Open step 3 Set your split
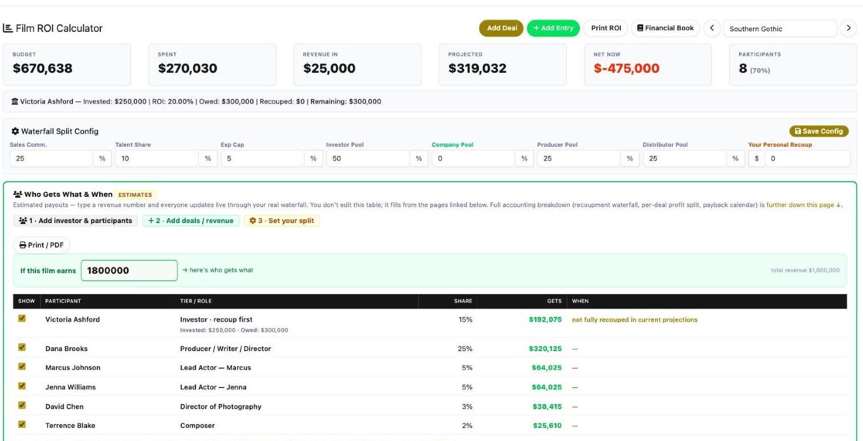863x441 pixels. [x=282, y=221]
